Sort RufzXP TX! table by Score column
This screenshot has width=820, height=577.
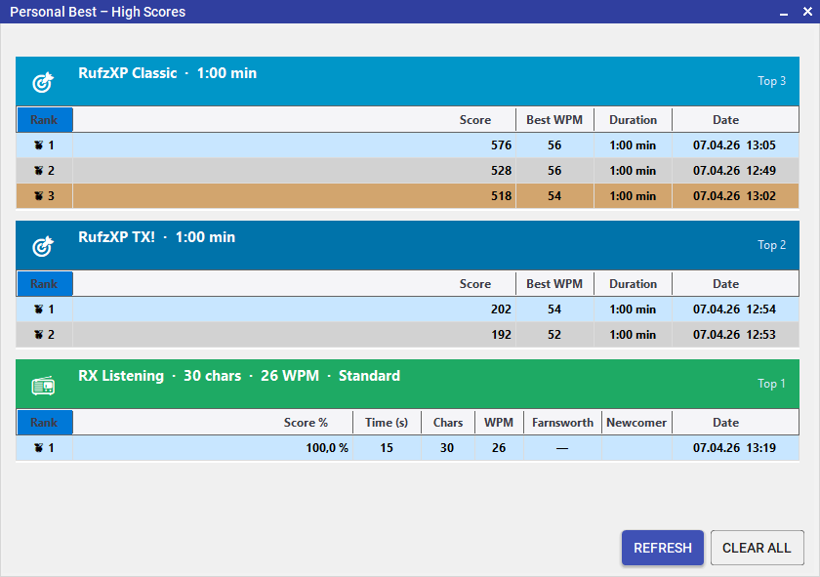point(295,283)
